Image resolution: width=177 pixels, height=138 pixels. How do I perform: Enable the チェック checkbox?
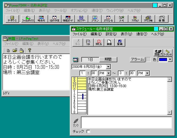click(x=88, y=131)
